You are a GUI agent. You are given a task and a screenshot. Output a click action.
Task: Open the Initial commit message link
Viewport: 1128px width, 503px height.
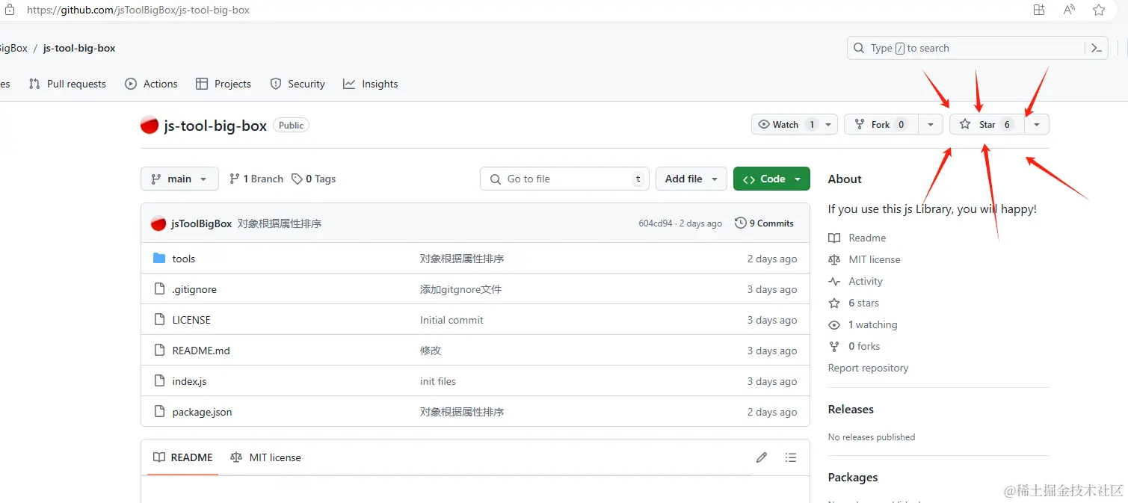451,320
